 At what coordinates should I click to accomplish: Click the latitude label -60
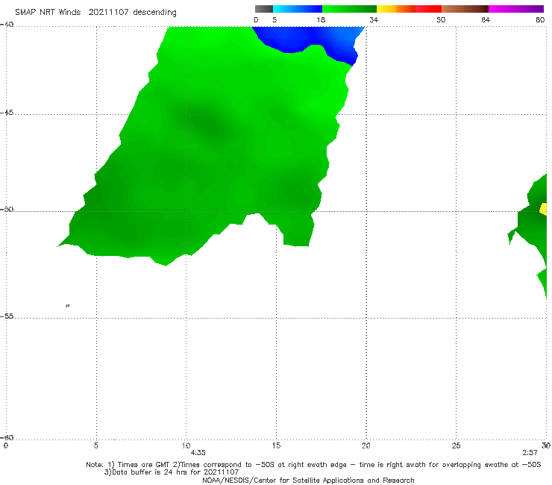tap(7, 437)
